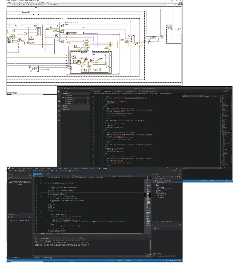Open output source dropdown in Visual Studio Output
The width and height of the screenshot is (237, 263).
tap(57, 238)
